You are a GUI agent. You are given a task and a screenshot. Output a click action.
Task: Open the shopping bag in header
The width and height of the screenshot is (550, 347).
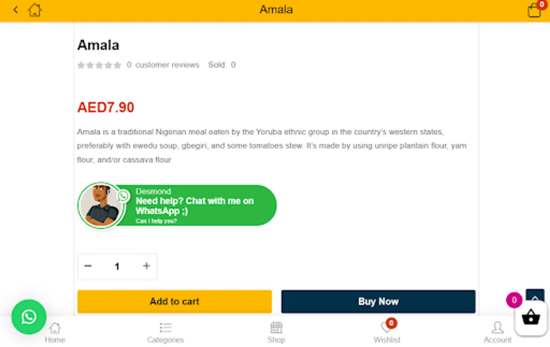[534, 10]
